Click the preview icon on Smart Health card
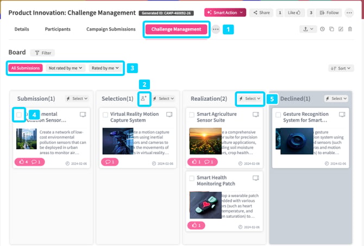The image size is (364, 246). pos(255,178)
